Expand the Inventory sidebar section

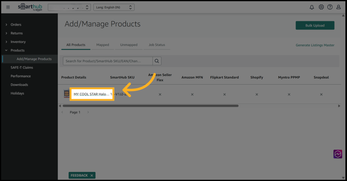pyautogui.click(x=18, y=42)
